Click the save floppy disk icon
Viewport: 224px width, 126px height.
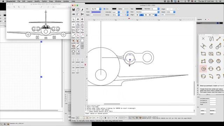click(x=73, y=9)
